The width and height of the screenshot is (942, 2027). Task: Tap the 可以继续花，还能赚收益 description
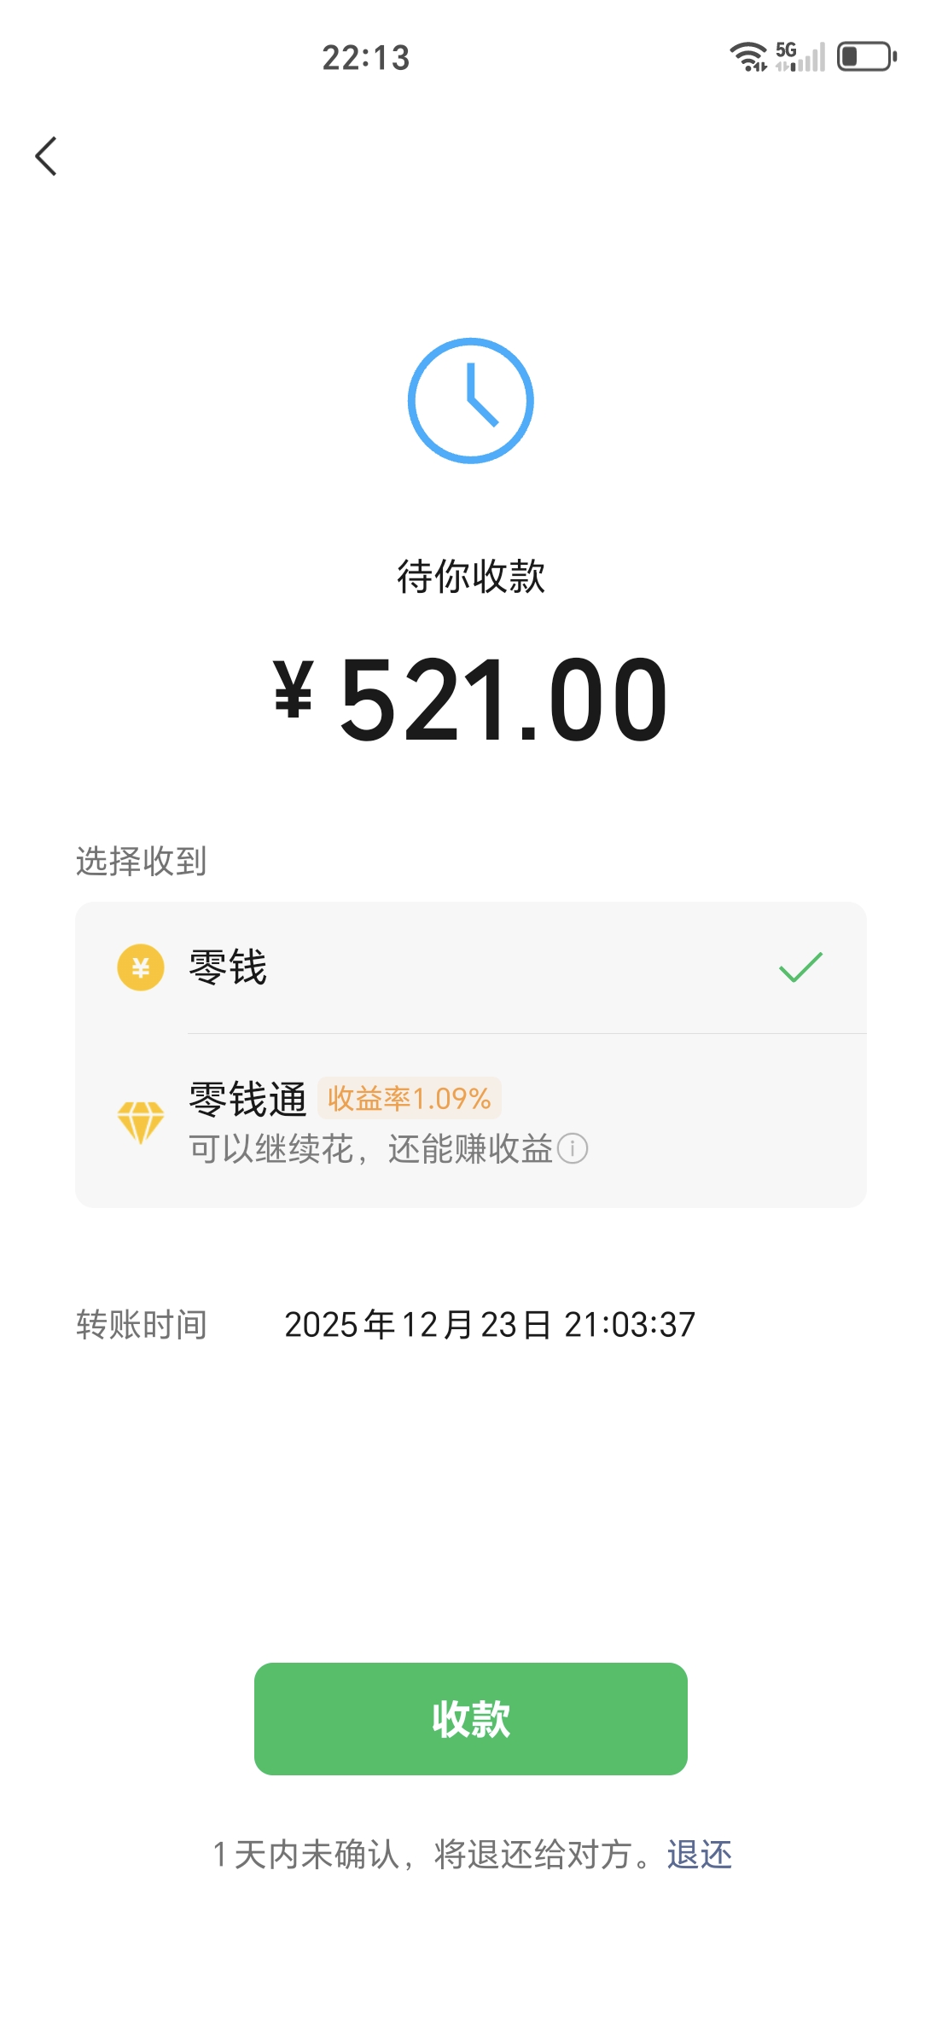click(x=371, y=1148)
